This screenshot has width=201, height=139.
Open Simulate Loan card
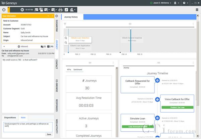137,123
